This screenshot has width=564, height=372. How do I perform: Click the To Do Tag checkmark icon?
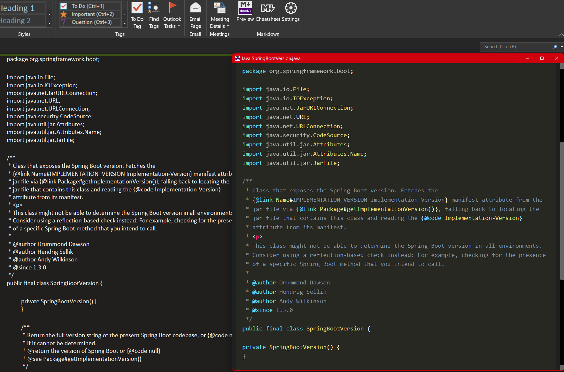(137, 8)
